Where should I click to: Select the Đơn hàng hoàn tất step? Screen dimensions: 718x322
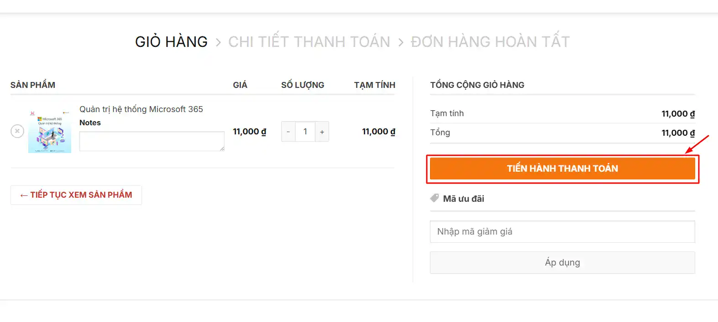(x=490, y=42)
